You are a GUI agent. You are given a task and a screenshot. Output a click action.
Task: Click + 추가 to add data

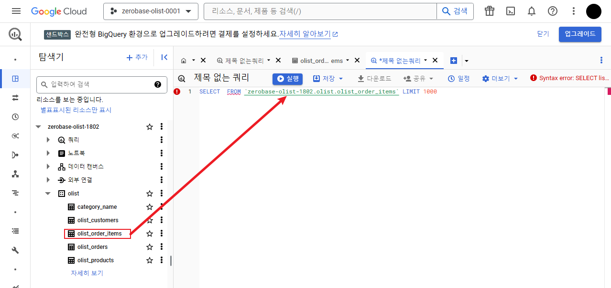pos(137,57)
